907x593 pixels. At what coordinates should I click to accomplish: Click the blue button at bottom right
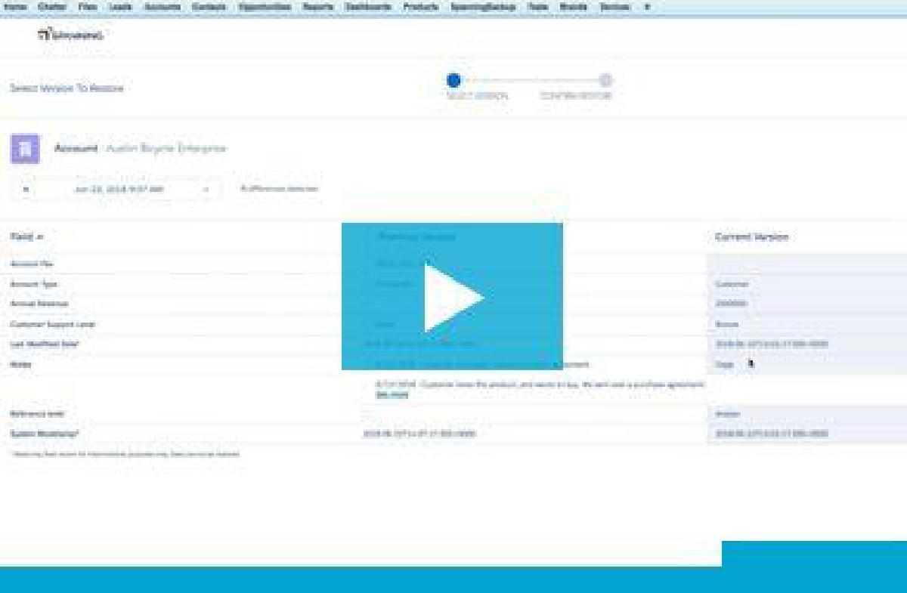(814, 554)
